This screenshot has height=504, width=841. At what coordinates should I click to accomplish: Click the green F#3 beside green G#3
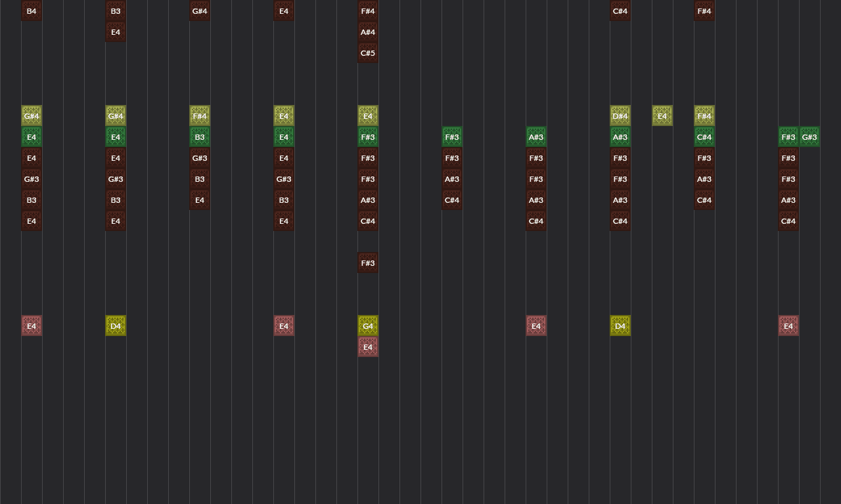(x=788, y=136)
